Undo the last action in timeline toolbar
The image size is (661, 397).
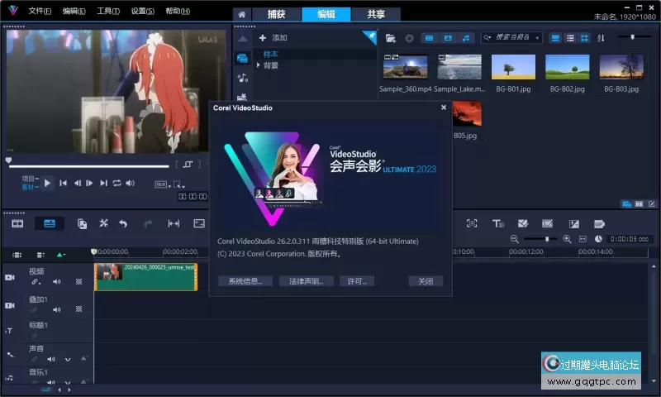pyautogui.click(x=123, y=223)
